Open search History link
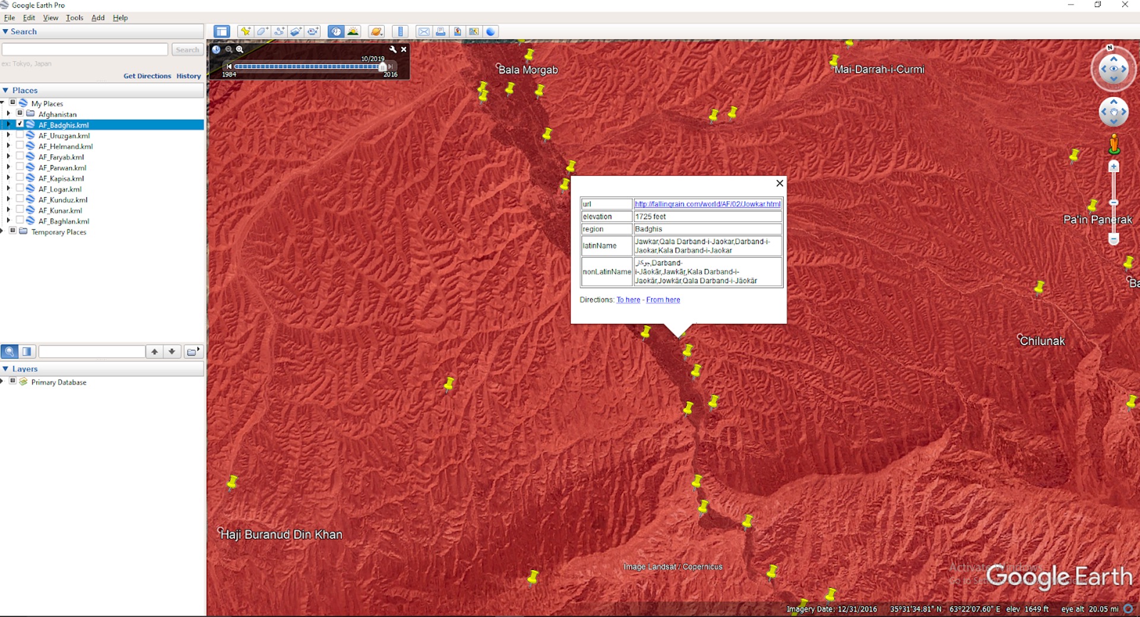Screen dimensions: 1140x617 click(x=189, y=76)
